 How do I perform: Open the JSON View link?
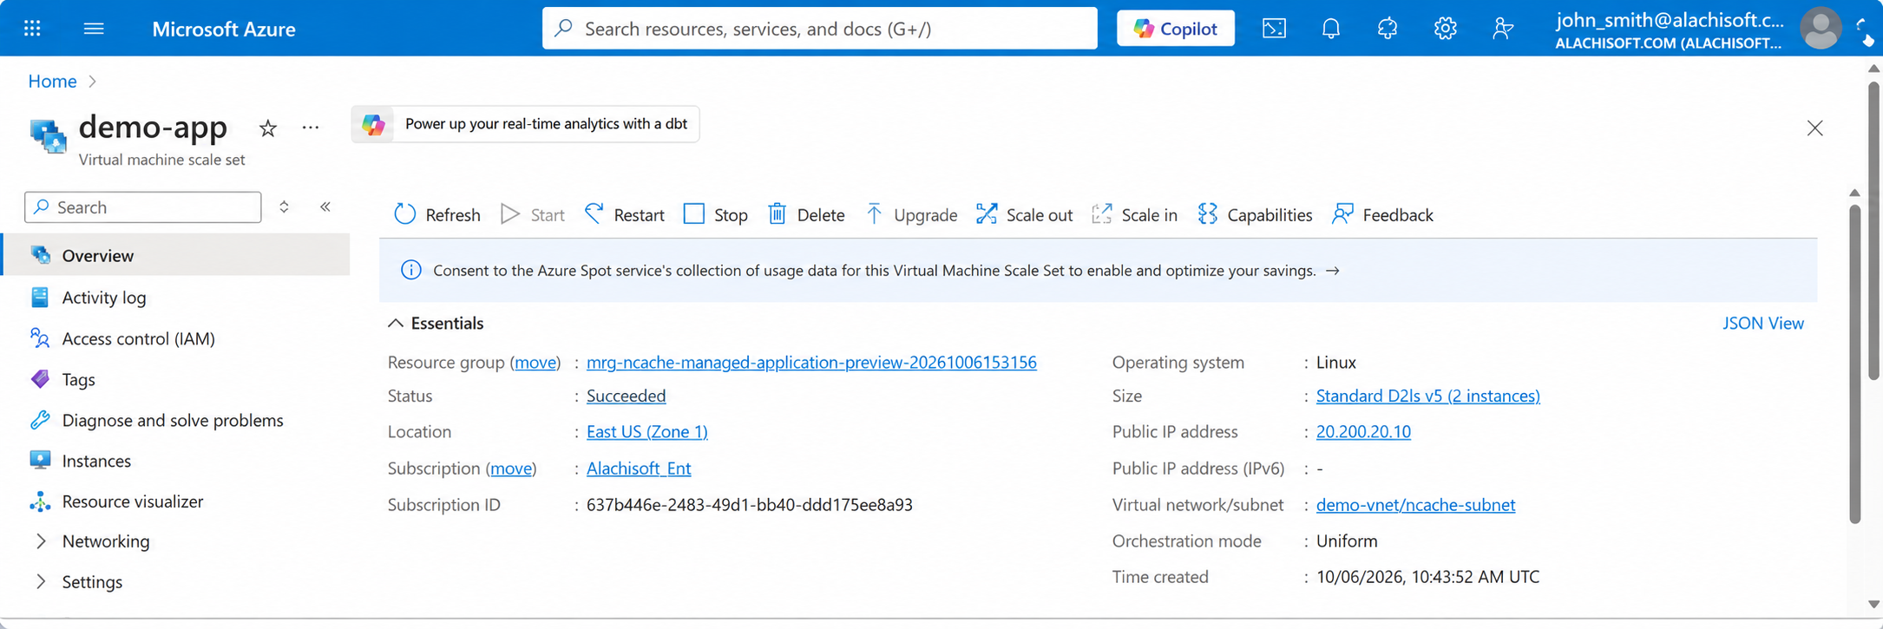click(1762, 324)
